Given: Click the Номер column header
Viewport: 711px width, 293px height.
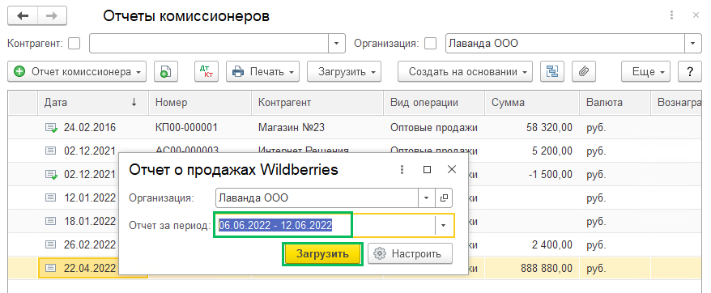Looking at the screenshot, I should tap(200, 103).
